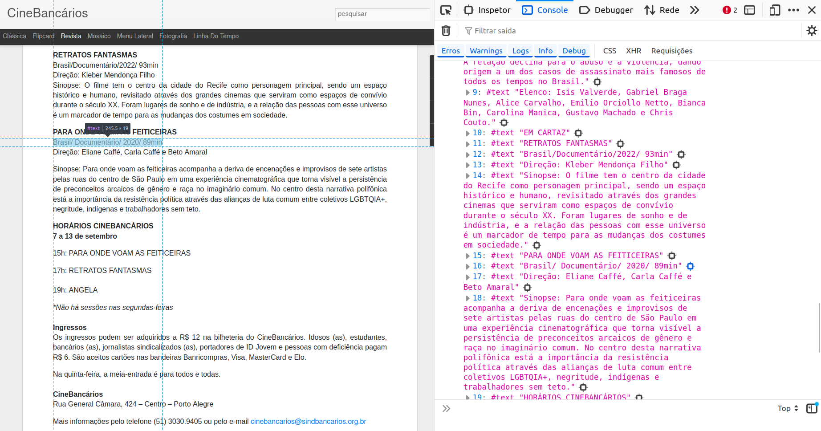Toggle split sidebar in console
821x431 pixels.
click(x=812, y=408)
